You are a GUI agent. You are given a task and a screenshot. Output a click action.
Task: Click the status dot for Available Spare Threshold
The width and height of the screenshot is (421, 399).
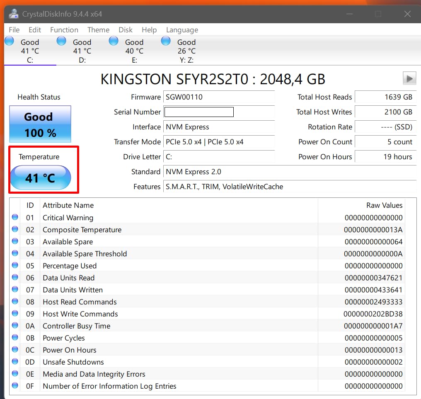point(15,253)
